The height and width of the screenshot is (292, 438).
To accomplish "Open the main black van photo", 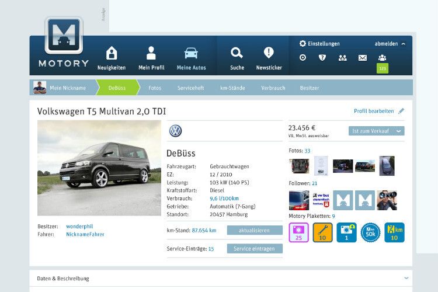I will click(x=99, y=168).
